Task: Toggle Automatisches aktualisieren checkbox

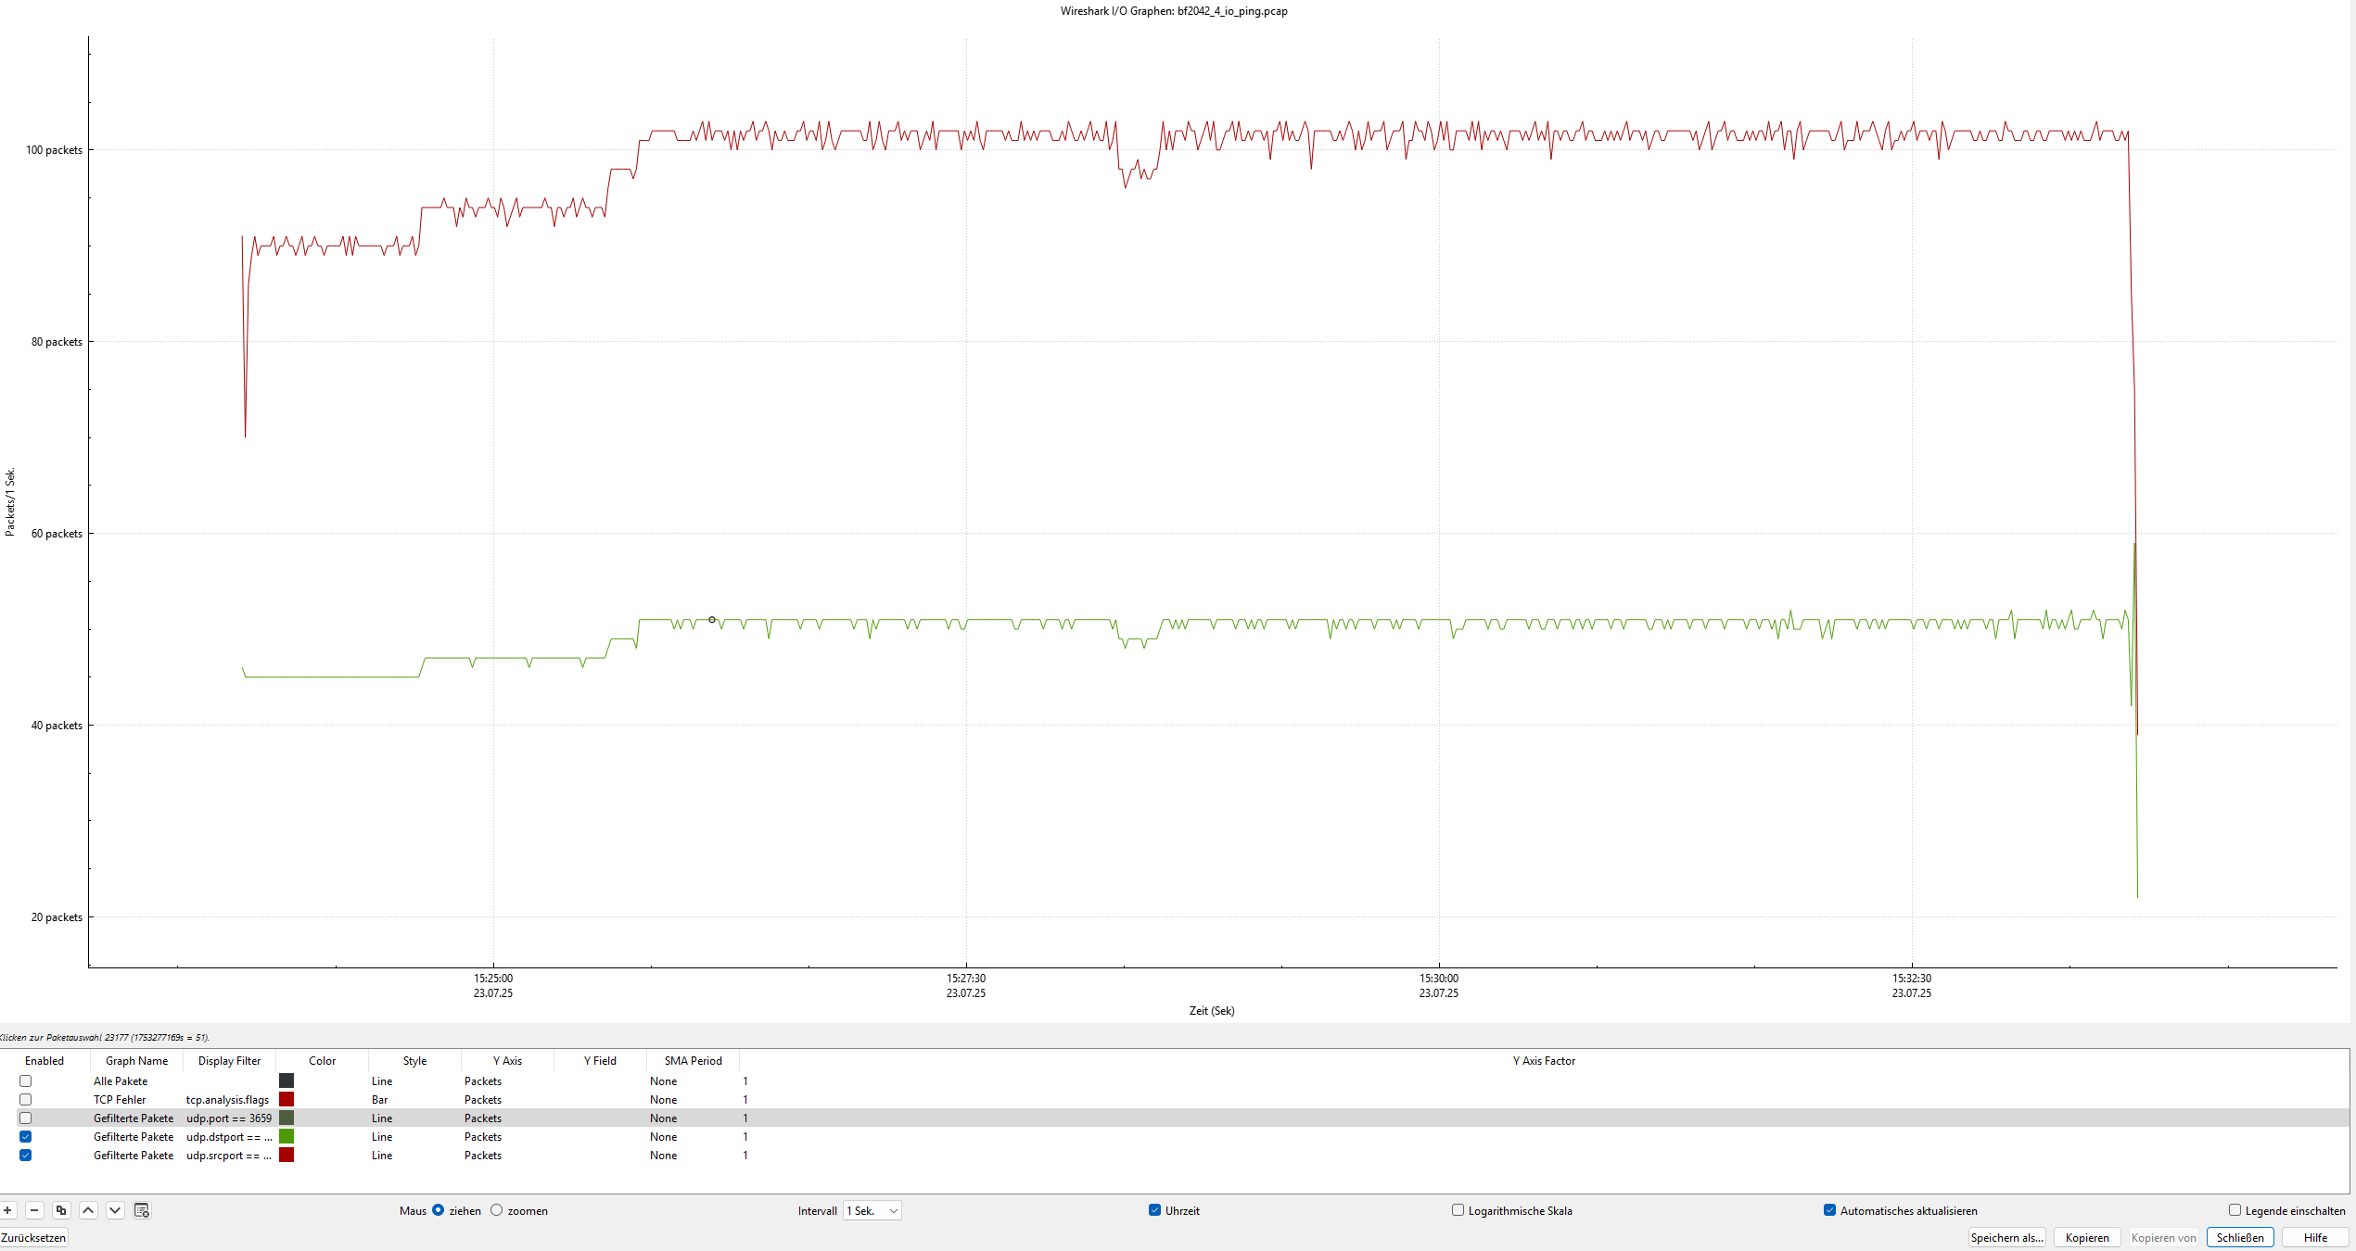Action: pos(1830,1210)
